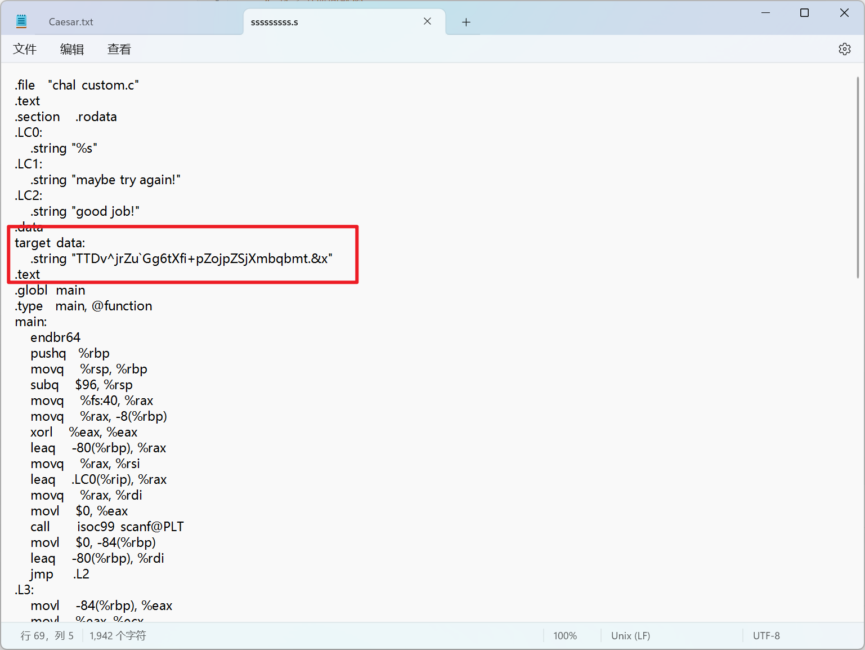
Task: Click the 100% zoom level in status bar
Action: pyautogui.click(x=564, y=635)
